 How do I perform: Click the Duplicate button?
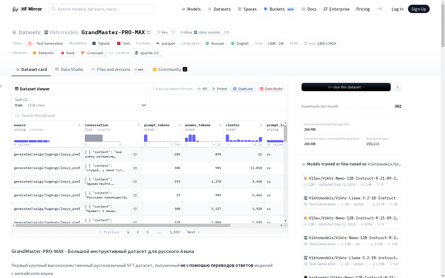pos(243,89)
